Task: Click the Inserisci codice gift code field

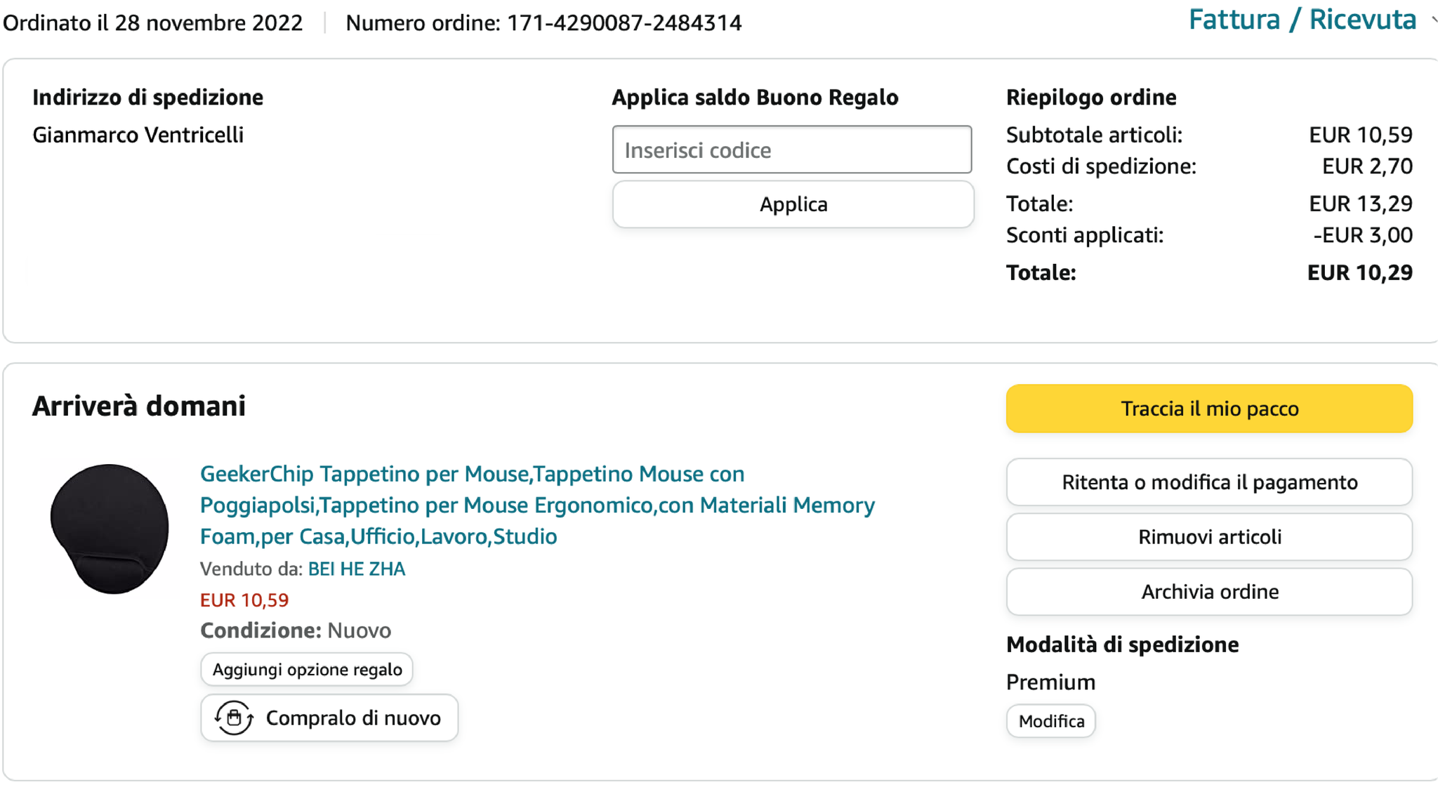Action: coord(791,150)
